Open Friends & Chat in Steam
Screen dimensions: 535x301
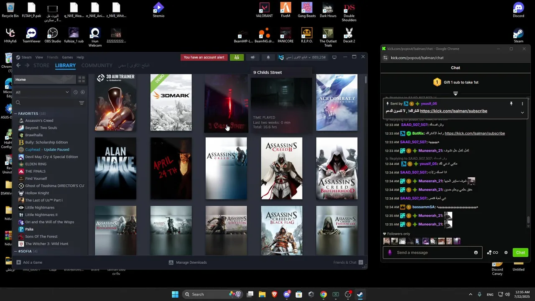[348, 263]
